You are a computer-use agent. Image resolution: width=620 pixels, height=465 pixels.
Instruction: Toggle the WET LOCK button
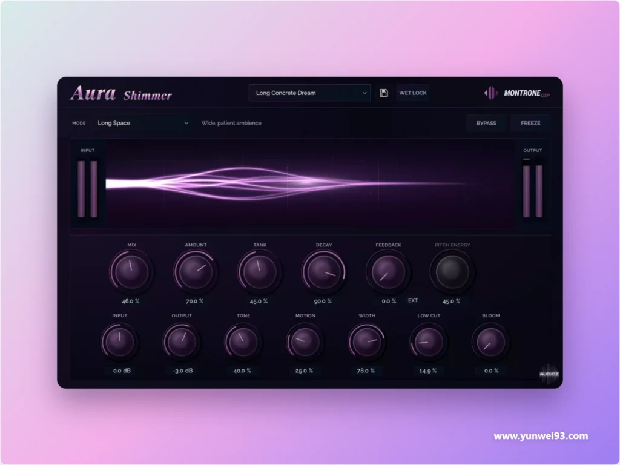click(412, 93)
